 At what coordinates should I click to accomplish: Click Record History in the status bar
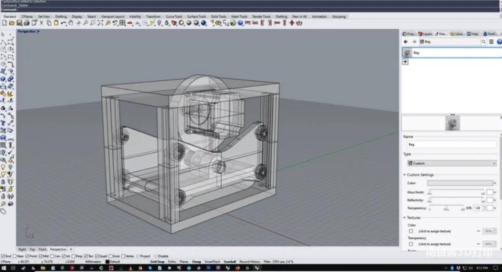click(250, 262)
